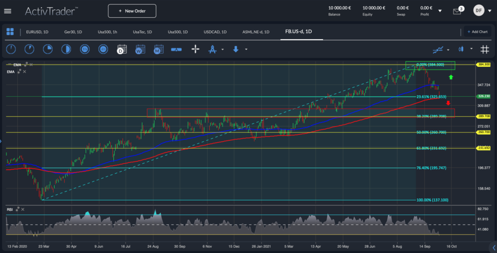The height and width of the screenshot is (253, 497).
Task: Open the RSI indicator settings
Action: click(x=17, y=209)
